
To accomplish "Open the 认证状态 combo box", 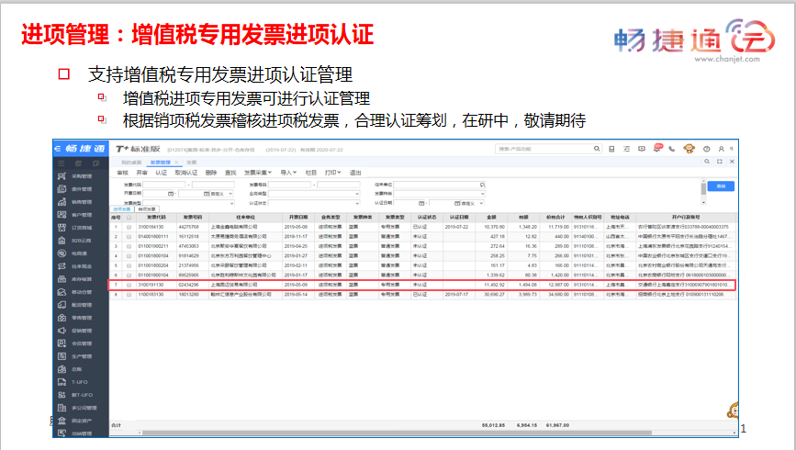I will click(x=314, y=203).
